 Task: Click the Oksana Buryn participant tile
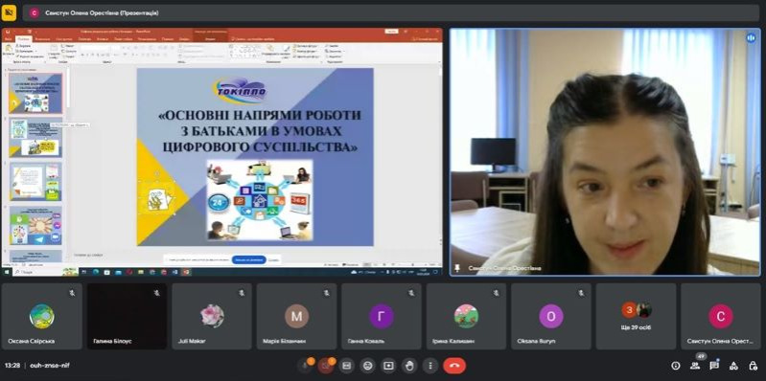(x=551, y=316)
